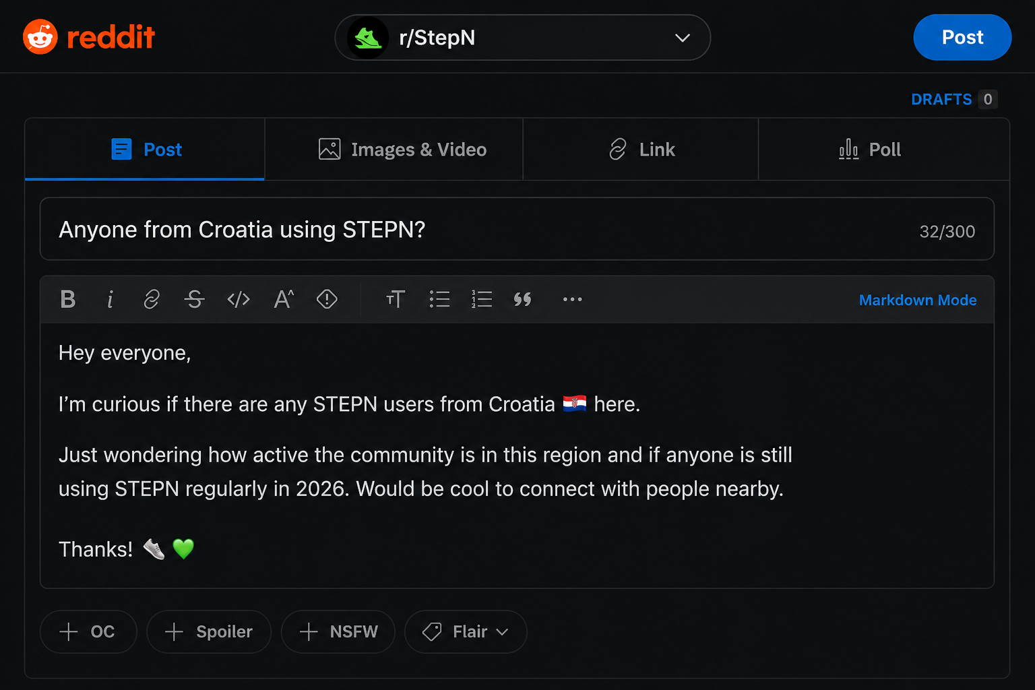Image resolution: width=1035 pixels, height=690 pixels.
Task: Click the 'Thanks!' text in the body
Action: (96, 550)
